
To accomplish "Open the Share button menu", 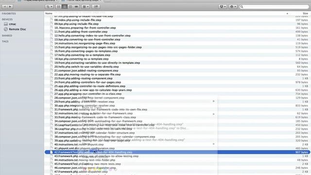I will tap(96, 6).
